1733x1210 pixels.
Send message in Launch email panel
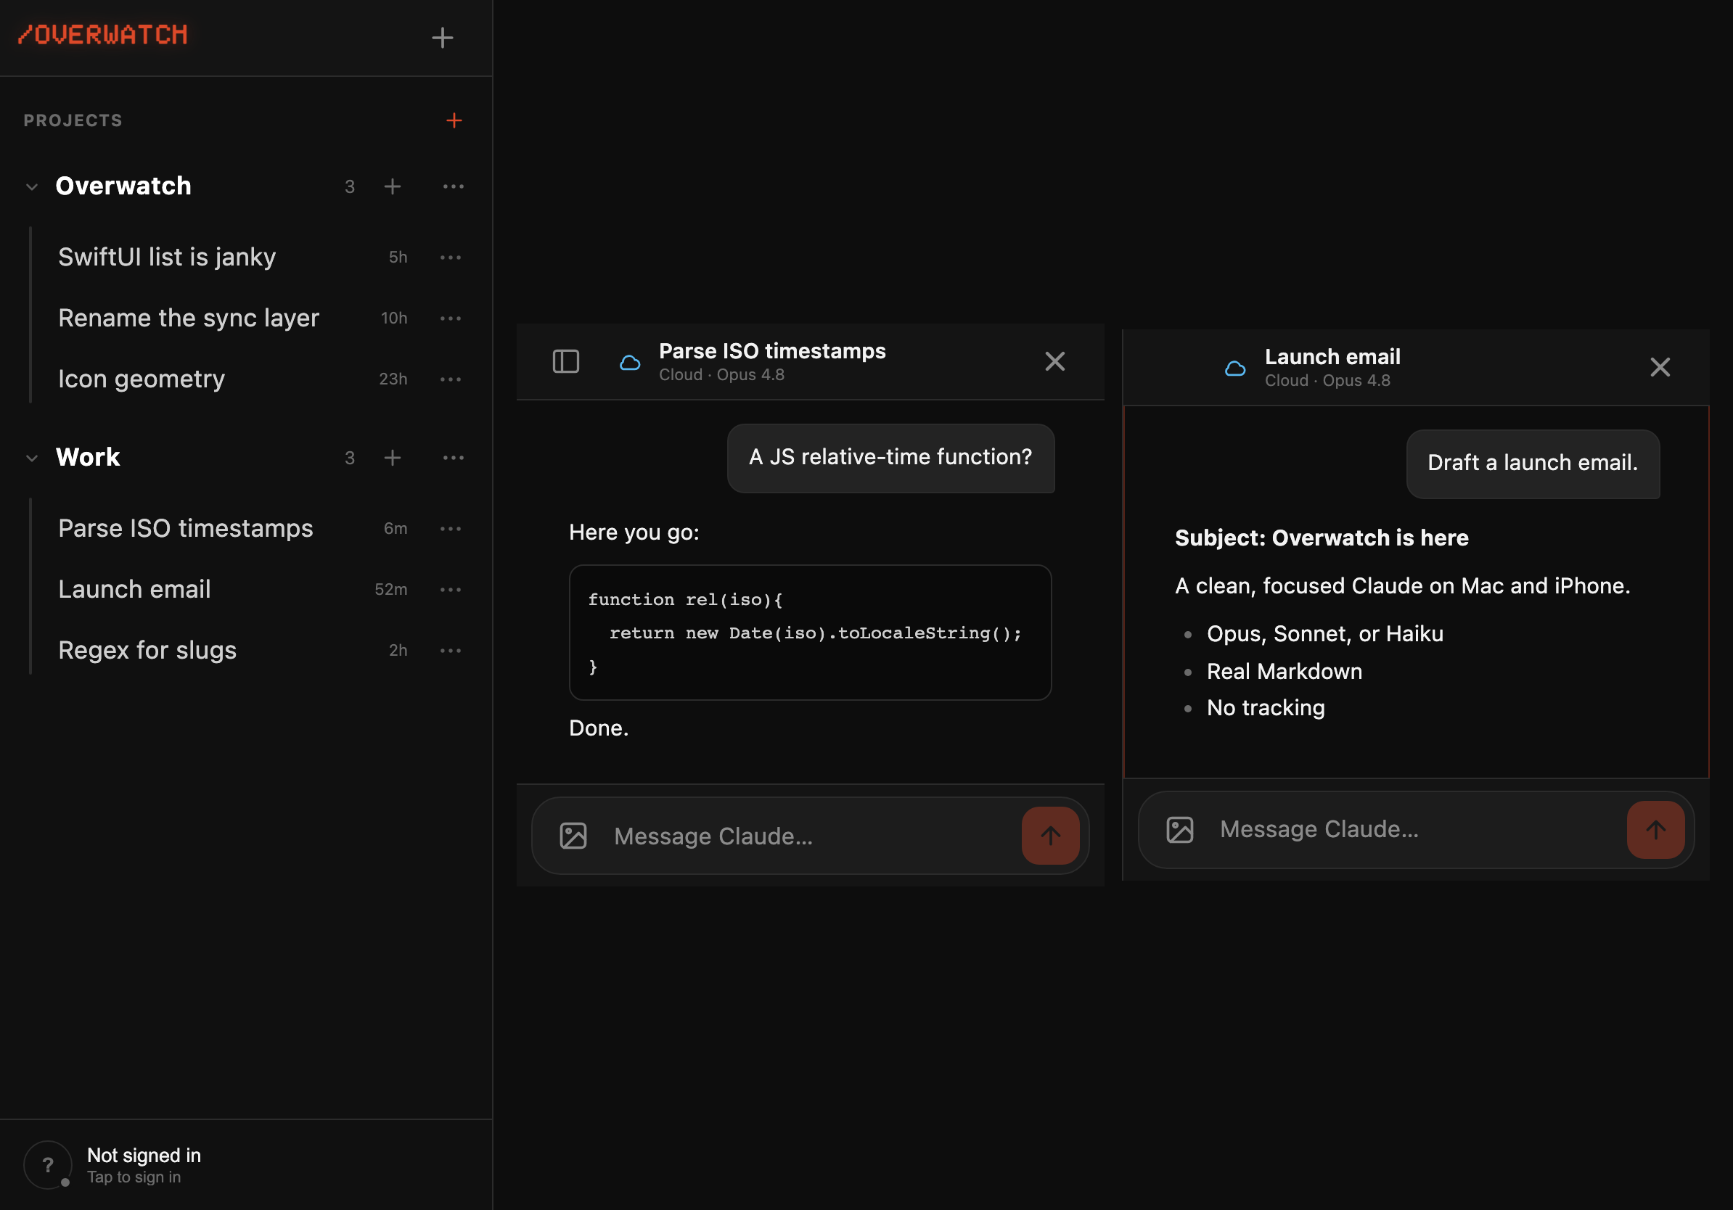(x=1655, y=830)
